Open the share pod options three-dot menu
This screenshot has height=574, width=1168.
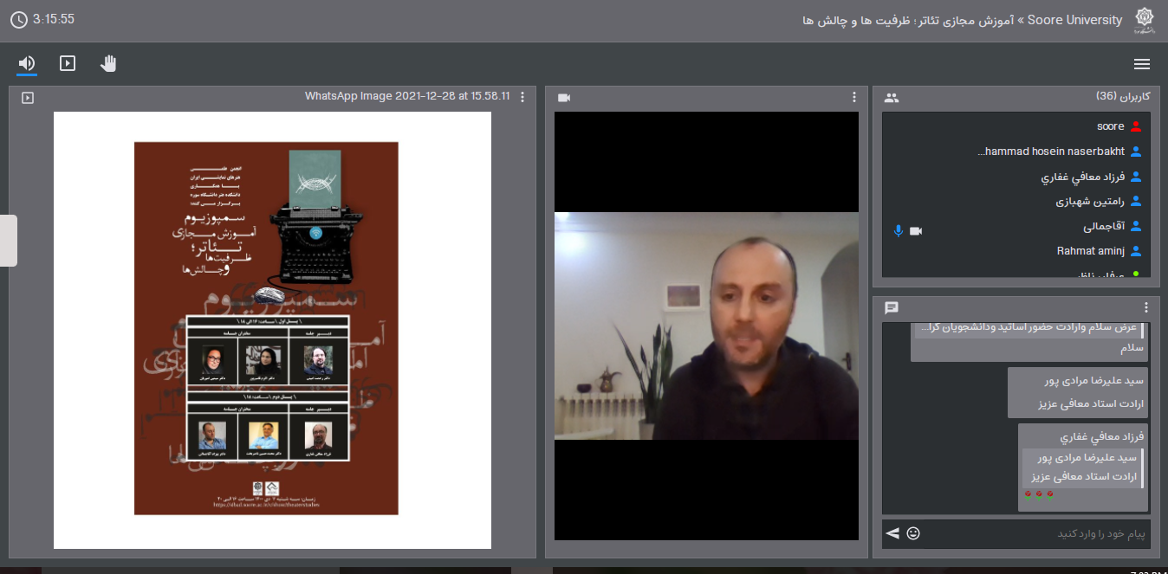pyautogui.click(x=522, y=97)
